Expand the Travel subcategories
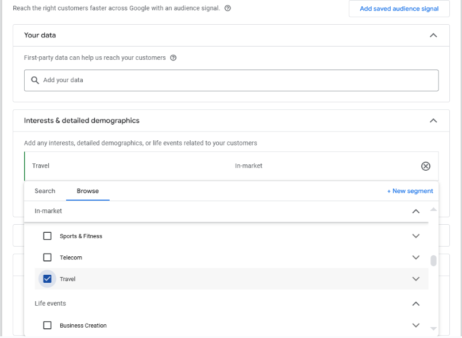The width and height of the screenshot is (462, 338). point(415,279)
